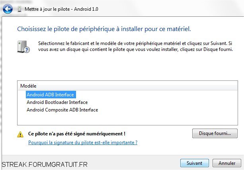Select Android Bootloader Interface model
The width and height of the screenshot is (244, 170).
pos(57,102)
